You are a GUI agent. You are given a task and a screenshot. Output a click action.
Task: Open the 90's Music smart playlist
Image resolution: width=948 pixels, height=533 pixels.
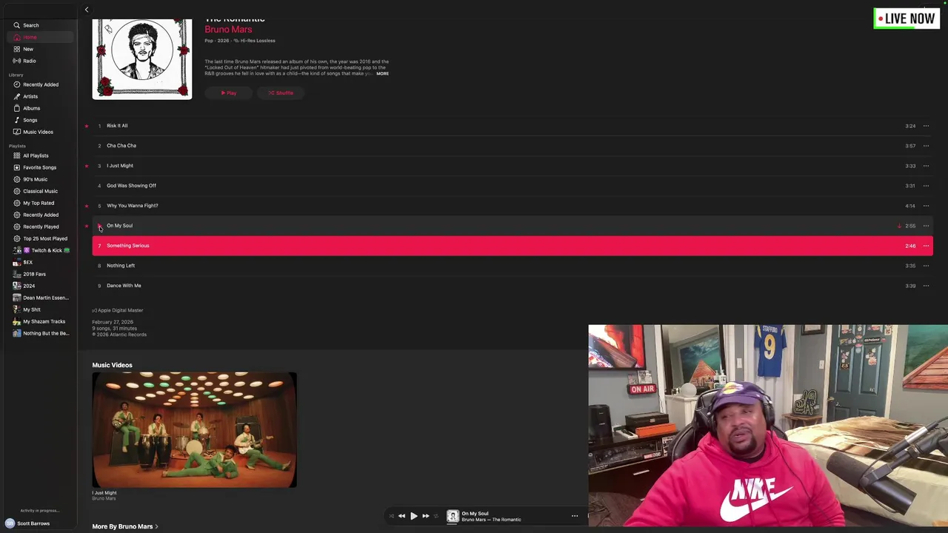35,179
